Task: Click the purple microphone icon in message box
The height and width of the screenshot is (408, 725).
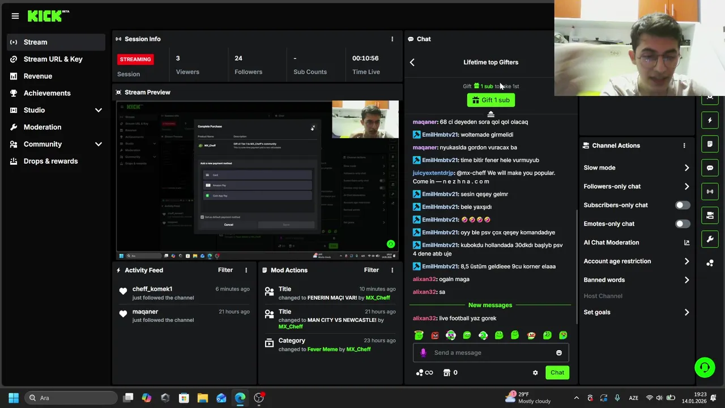Action: [423, 352]
